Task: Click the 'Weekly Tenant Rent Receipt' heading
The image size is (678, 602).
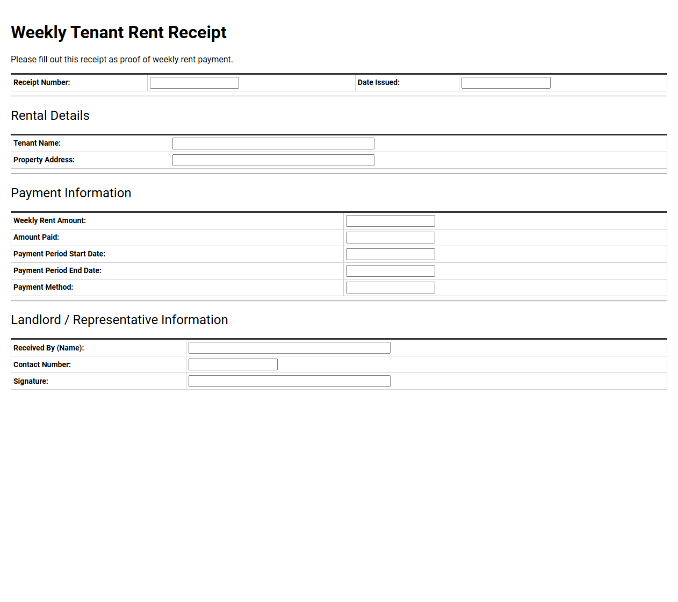Action: coord(119,32)
